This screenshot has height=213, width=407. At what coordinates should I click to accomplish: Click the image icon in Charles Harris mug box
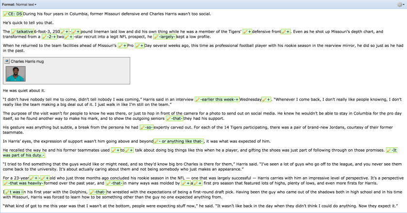(x=7, y=62)
